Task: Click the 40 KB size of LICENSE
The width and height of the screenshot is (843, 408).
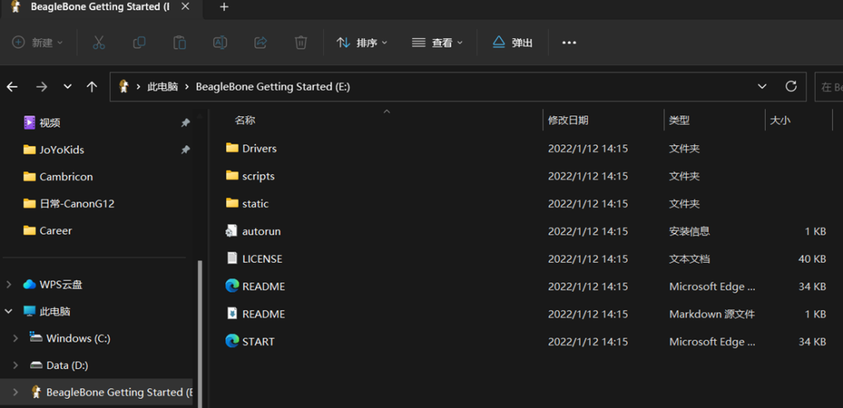Action: click(812, 259)
